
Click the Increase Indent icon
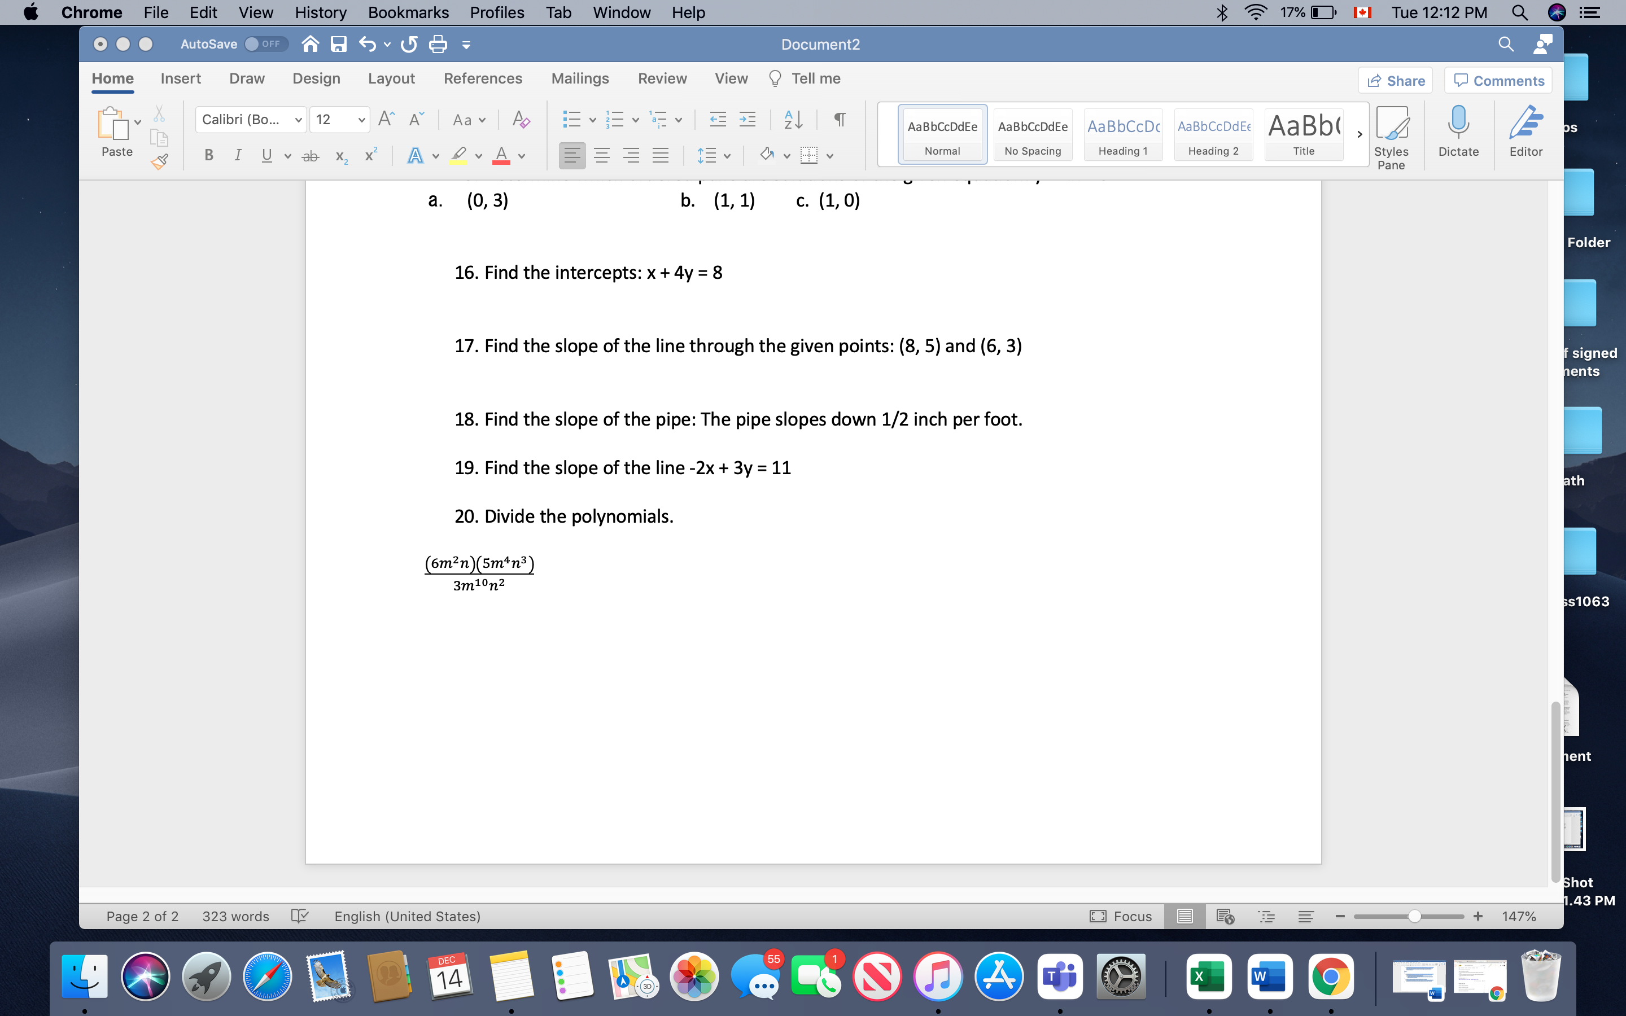pos(747,120)
